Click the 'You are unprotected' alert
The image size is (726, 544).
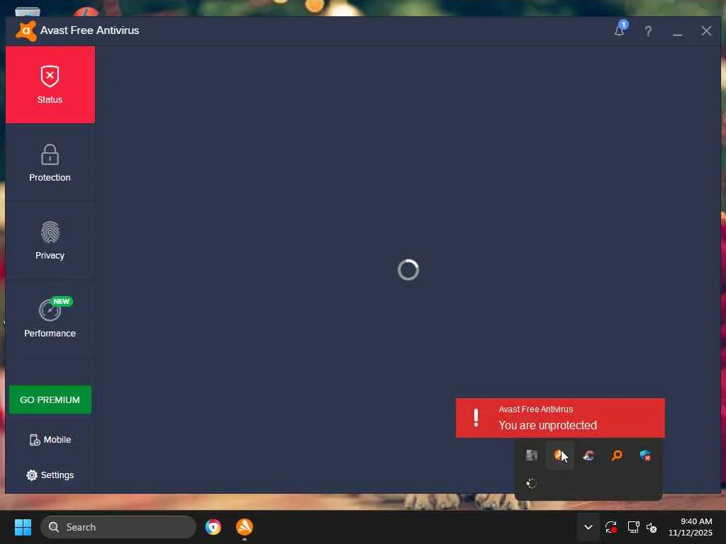[560, 418]
